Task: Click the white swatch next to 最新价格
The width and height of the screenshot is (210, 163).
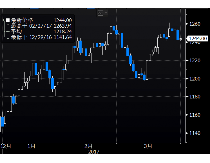Action: coord(8,20)
